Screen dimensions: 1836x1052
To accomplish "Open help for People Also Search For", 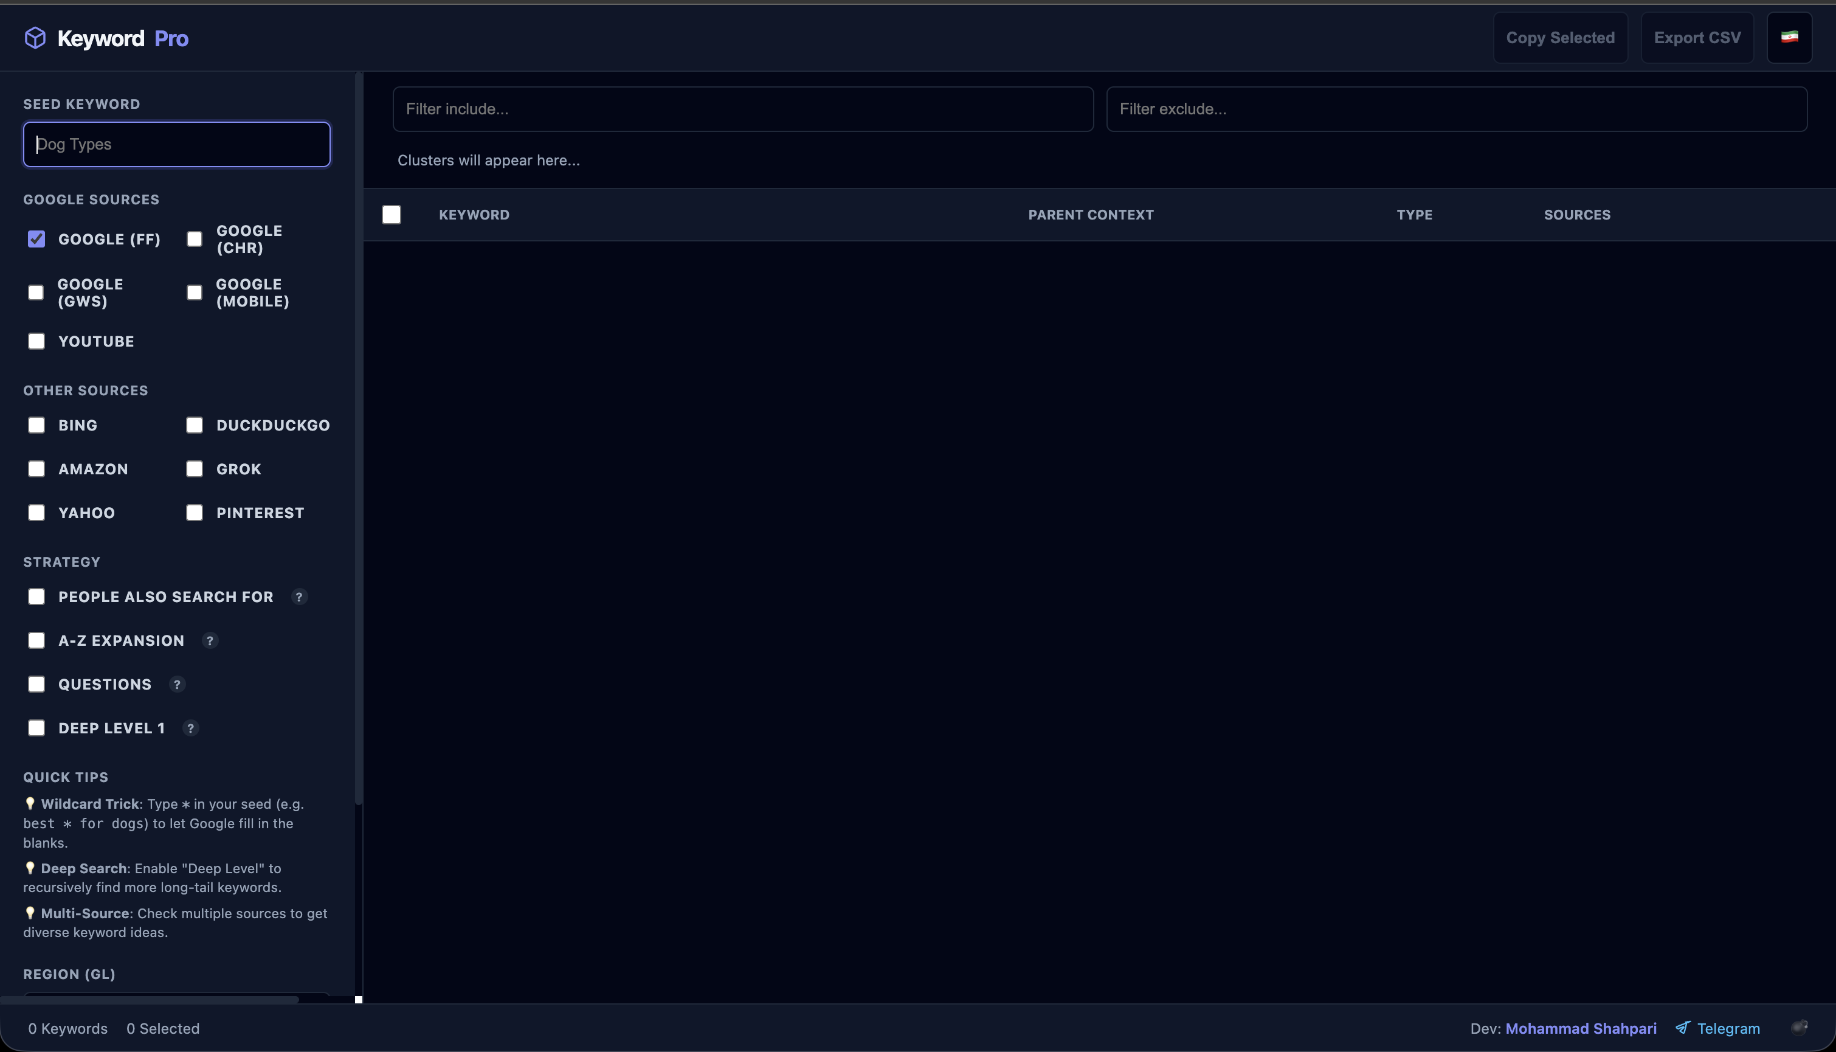I will coord(300,597).
